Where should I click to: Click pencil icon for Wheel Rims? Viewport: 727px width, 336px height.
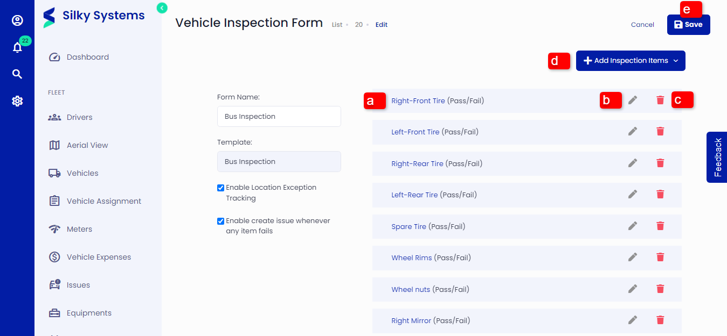633,258
